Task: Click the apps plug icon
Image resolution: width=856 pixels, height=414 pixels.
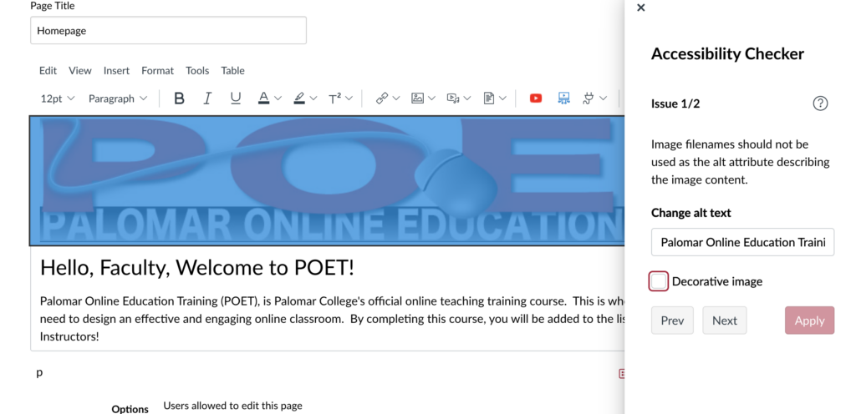Action: click(589, 98)
